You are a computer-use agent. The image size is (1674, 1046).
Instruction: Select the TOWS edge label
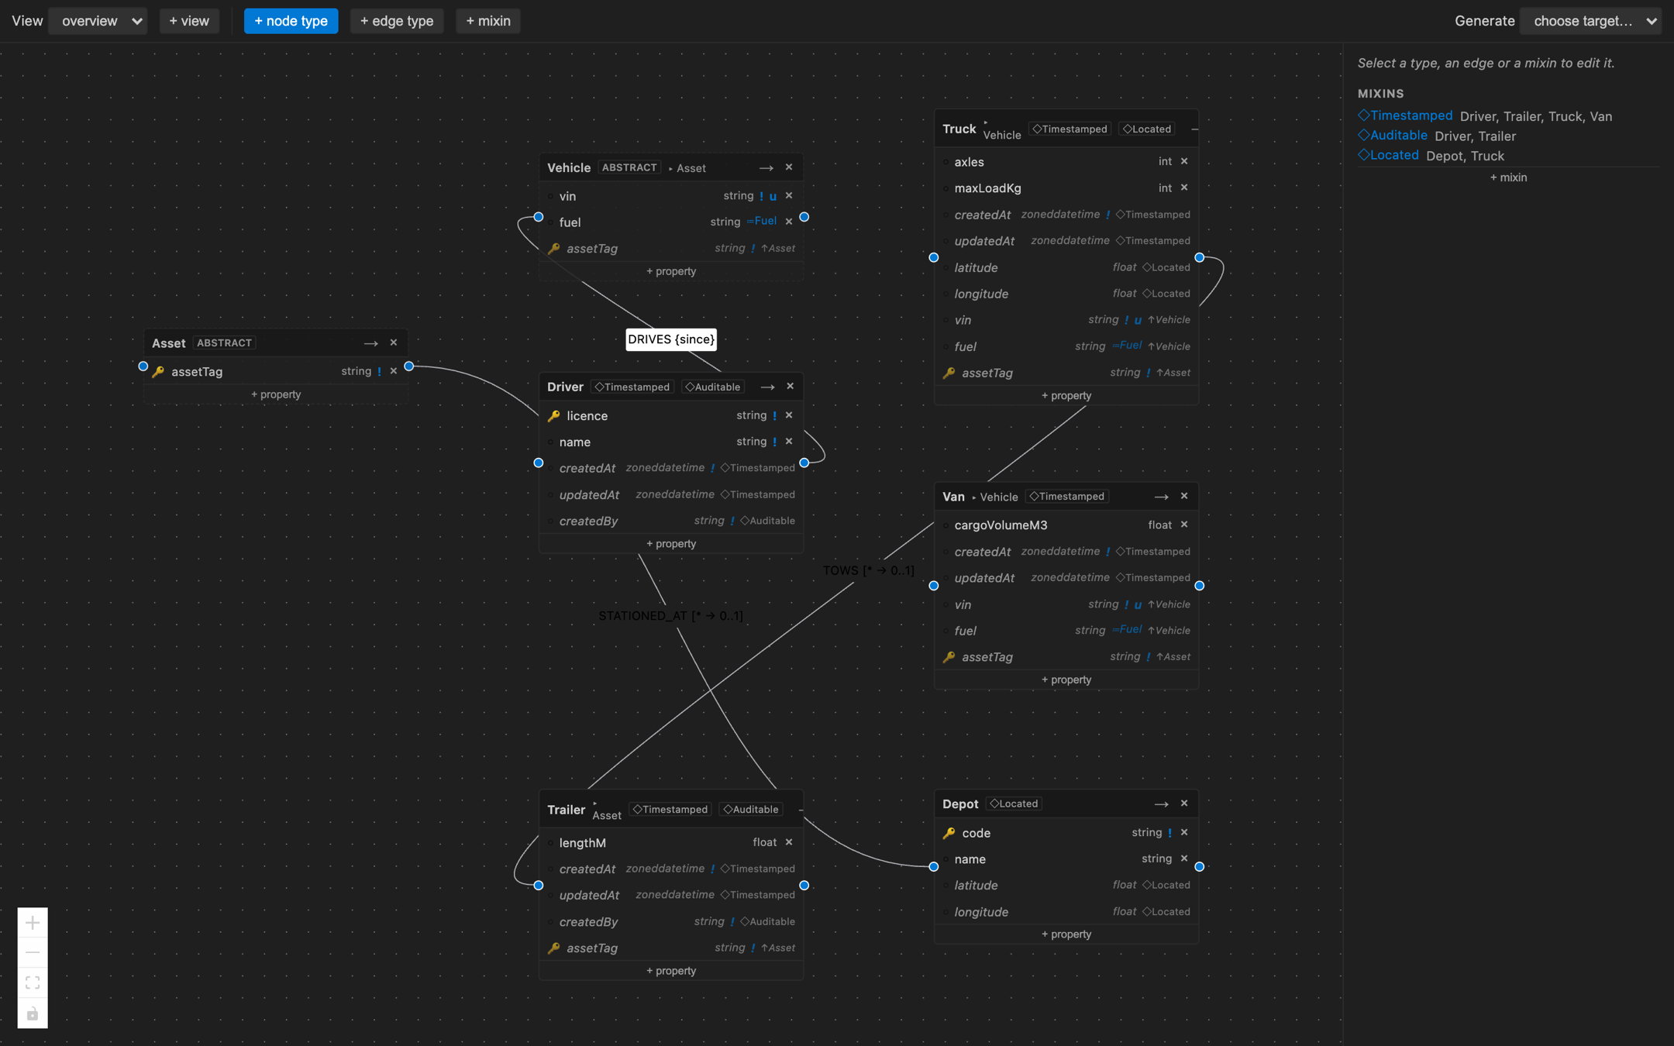pos(869,570)
